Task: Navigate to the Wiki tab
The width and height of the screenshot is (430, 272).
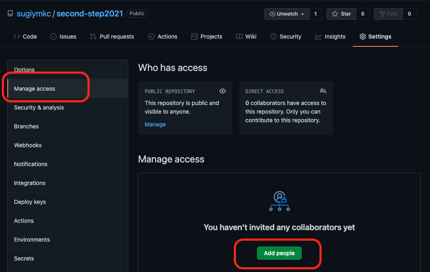Action: [246, 37]
